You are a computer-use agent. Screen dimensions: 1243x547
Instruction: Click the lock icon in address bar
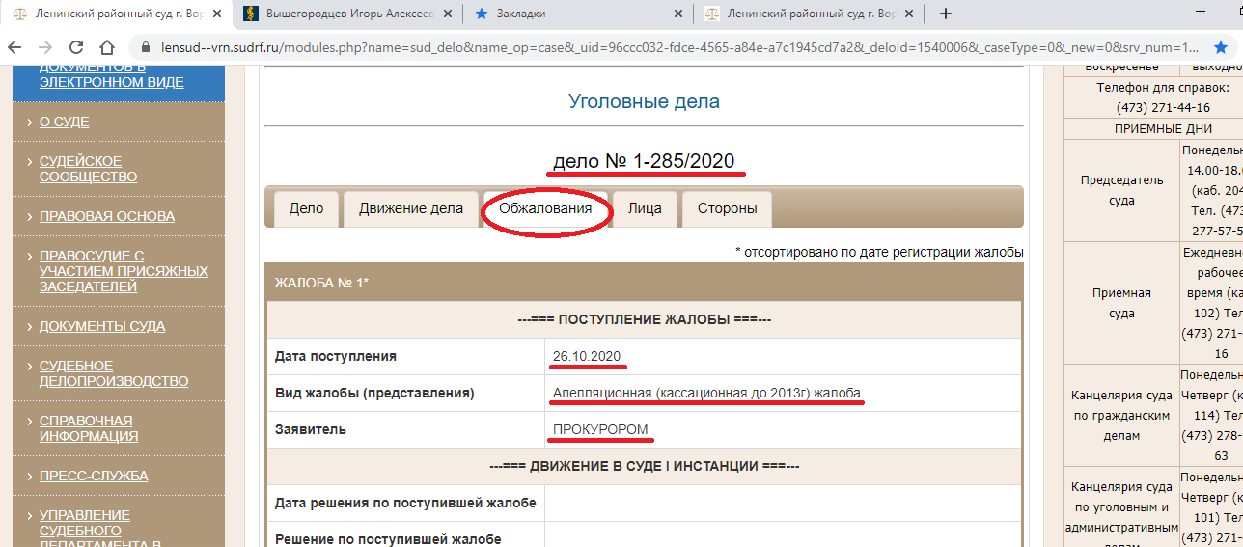[146, 46]
